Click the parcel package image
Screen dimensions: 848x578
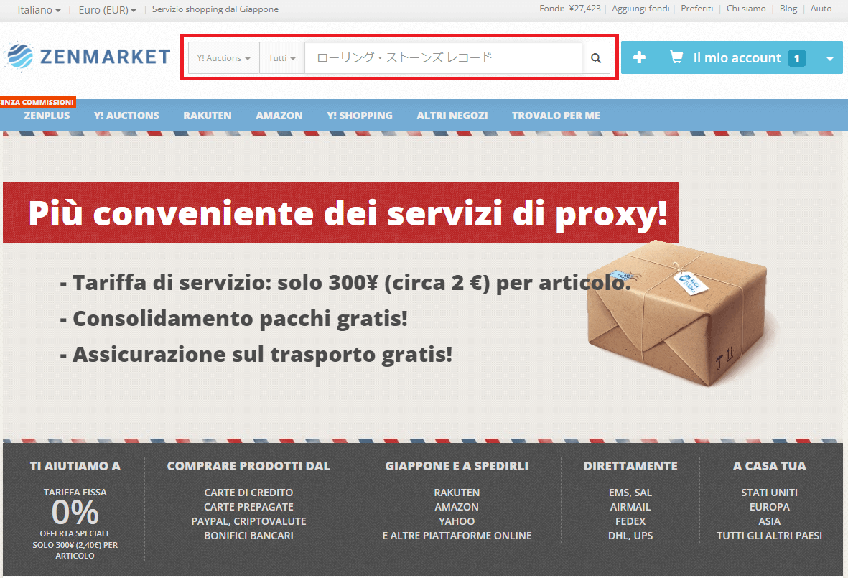coord(678,314)
